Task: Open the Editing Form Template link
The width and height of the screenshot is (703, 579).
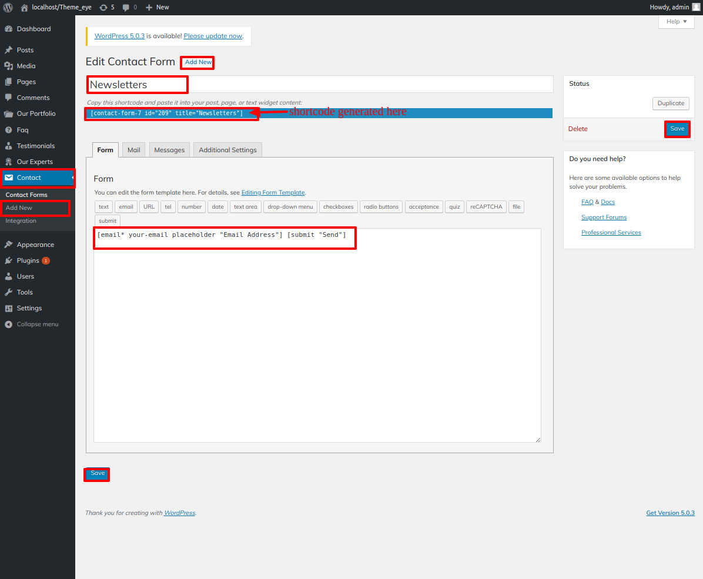Action: click(x=273, y=192)
